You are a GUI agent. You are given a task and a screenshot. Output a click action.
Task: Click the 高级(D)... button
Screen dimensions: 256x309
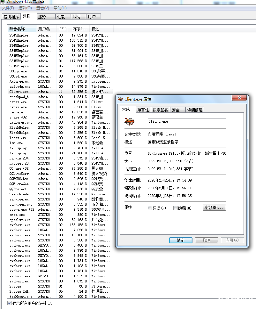point(214,208)
